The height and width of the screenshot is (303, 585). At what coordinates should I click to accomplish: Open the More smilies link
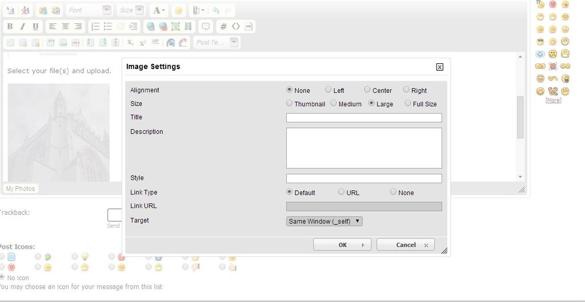tap(553, 100)
